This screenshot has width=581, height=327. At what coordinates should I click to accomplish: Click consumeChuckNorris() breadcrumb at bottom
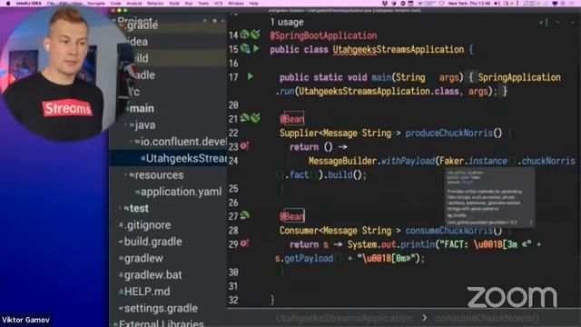[487, 318]
